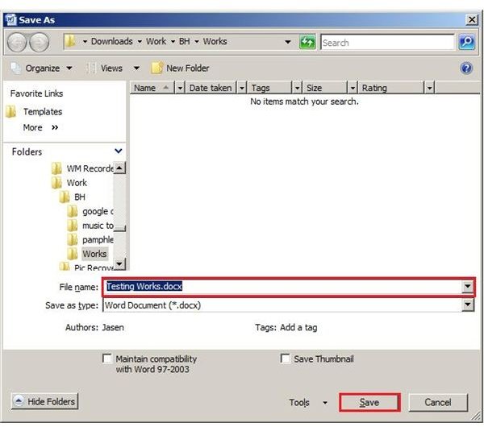
Task: Click the Save button
Action: click(x=369, y=402)
